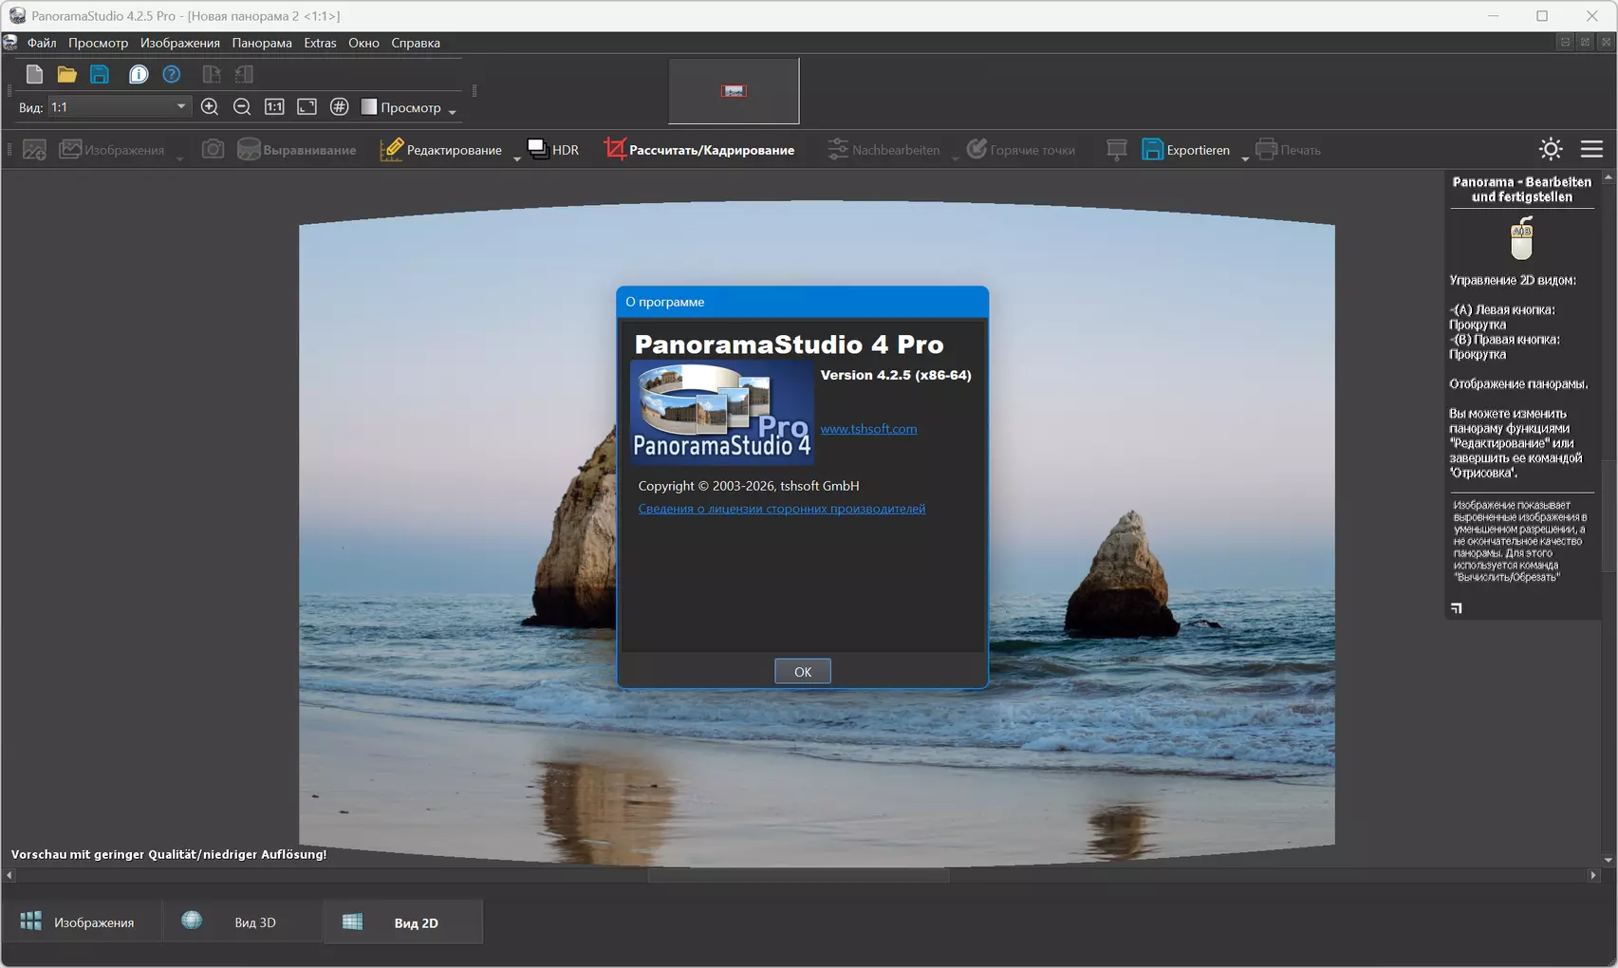This screenshot has height=968, width=1618.
Task: Click the horizontal scrollbar left arrow
Action: (x=9, y=875)
